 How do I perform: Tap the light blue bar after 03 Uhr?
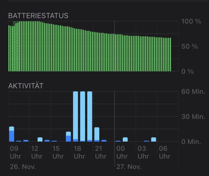pyautogui.click(x=154, y=139)
